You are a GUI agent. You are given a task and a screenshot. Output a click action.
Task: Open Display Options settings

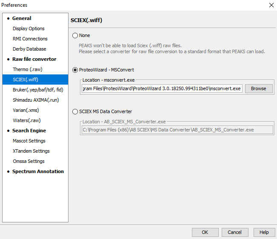pos(29,28)
